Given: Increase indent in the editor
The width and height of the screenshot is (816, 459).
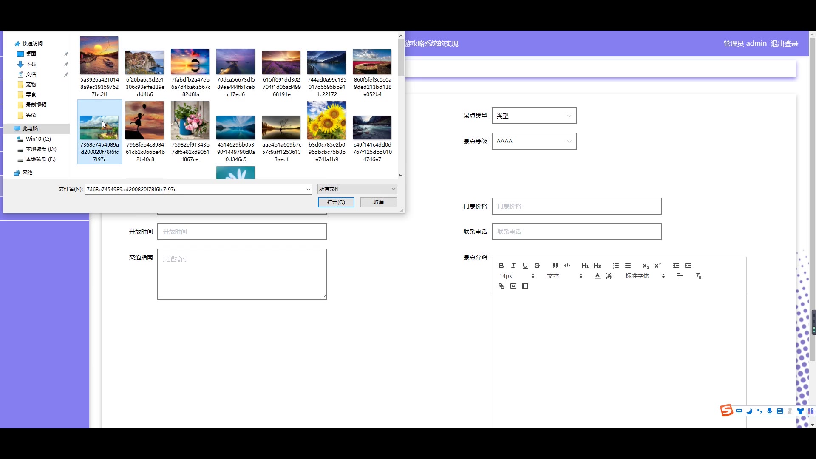Looking at the screenshot, I should tap(688, 266).
